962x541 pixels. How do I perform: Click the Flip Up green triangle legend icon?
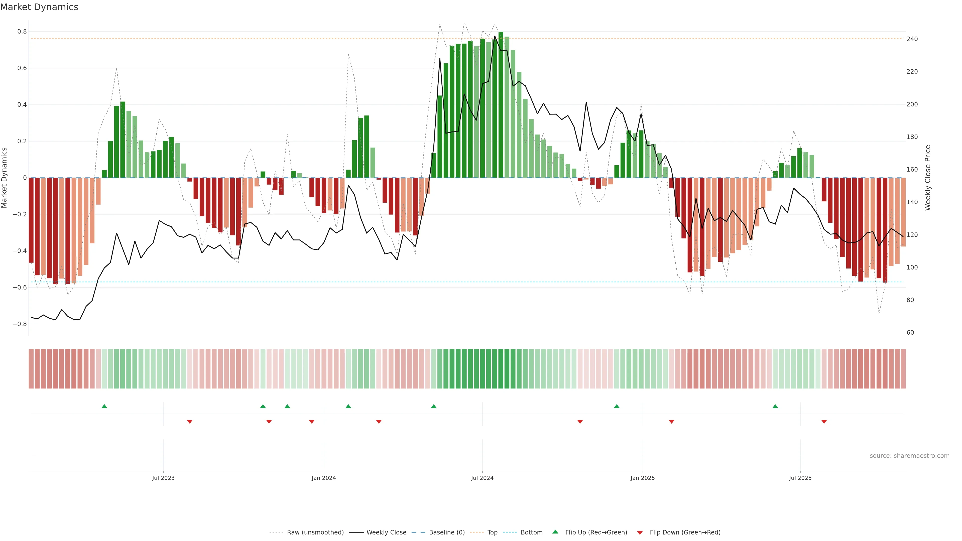point(555,532)
